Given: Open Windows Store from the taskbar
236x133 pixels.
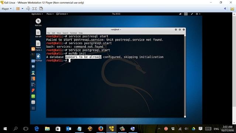Looking at the screenshot, I should pyautogui.click(x=58, y=129).
